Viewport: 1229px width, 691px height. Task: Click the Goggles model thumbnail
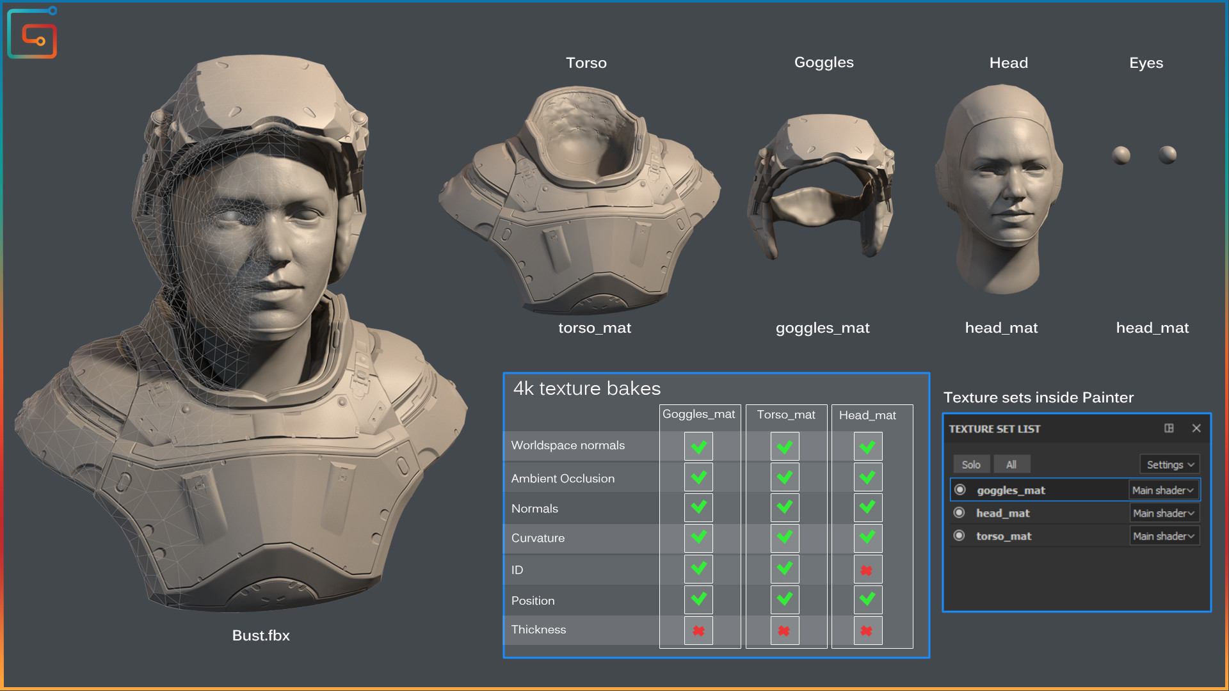pos(821,187)
